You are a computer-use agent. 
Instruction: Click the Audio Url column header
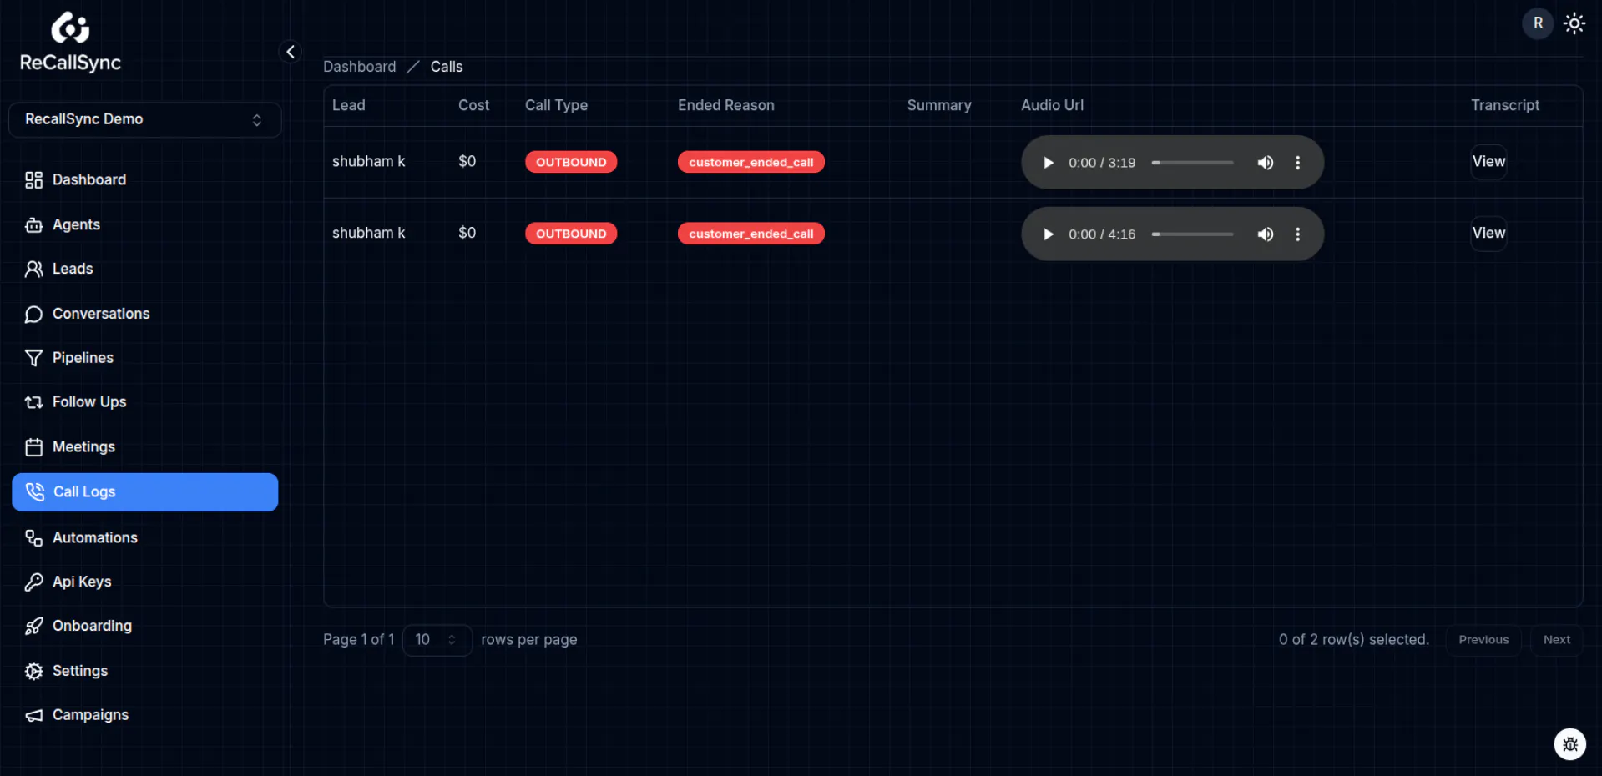point(1052,105)
